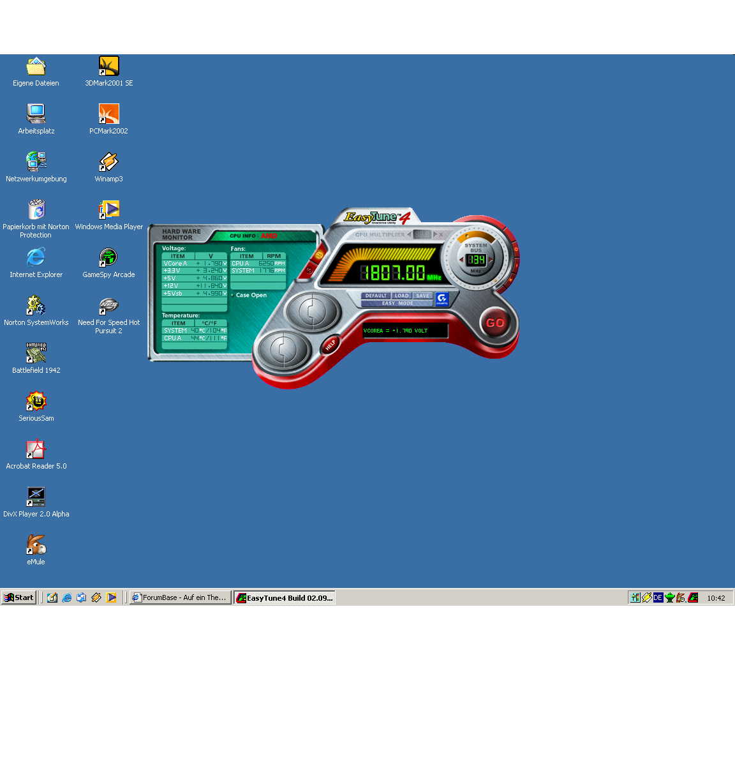Select Need For Speed Hot Pursuit 2 icon
The image size is (735, 766).
click(108, 315)
